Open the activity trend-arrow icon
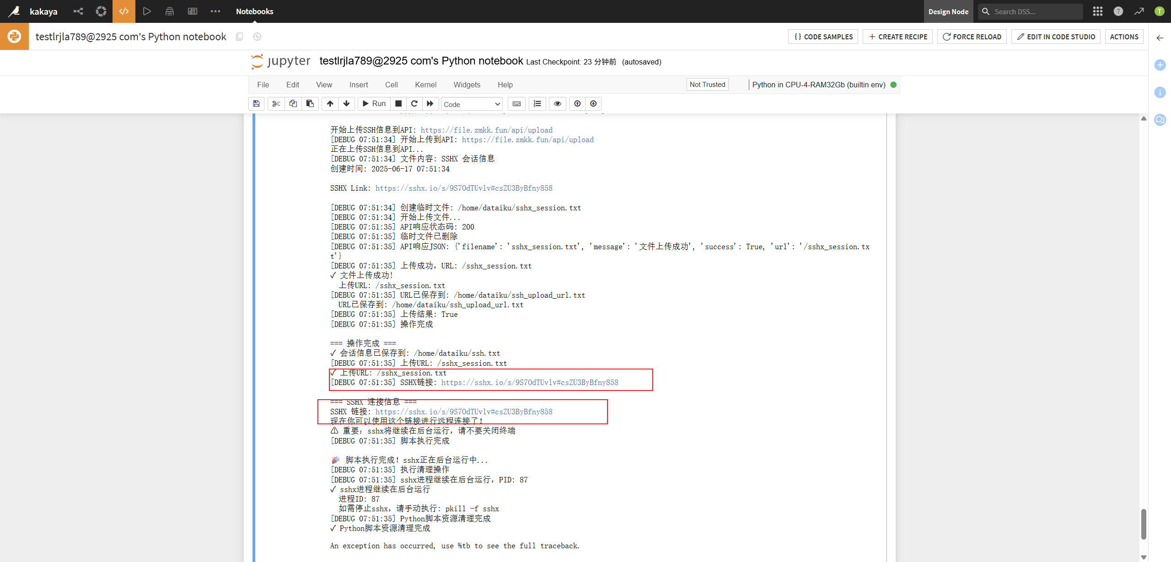Viewport: 1171px width, 562px height. (1139, 11)
